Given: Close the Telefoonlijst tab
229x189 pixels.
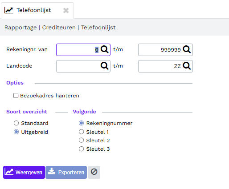Looking at the screenshot, I should coord(66,11).
